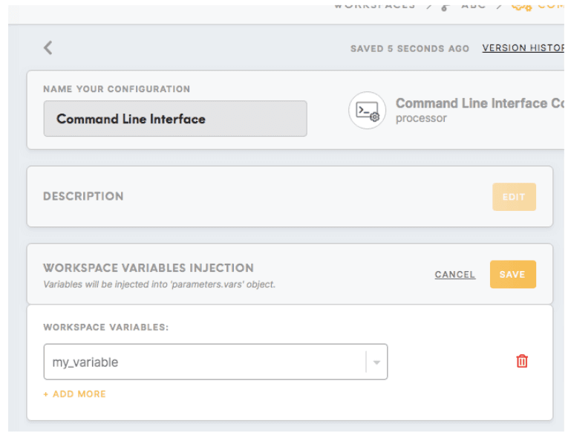Screen dimensions: 571x436
Task: Open the workspace variables select box
Action: [204, 362]
